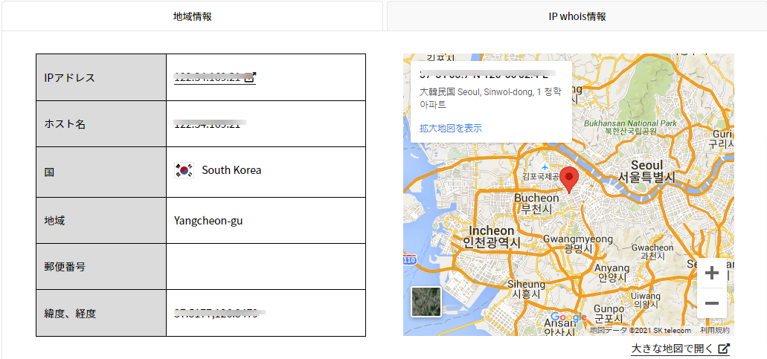Click the Seoul label on the map
Image resolution: width=767 pixels, height=359 pixels.
pyautogui.click(x=646, y=164)
